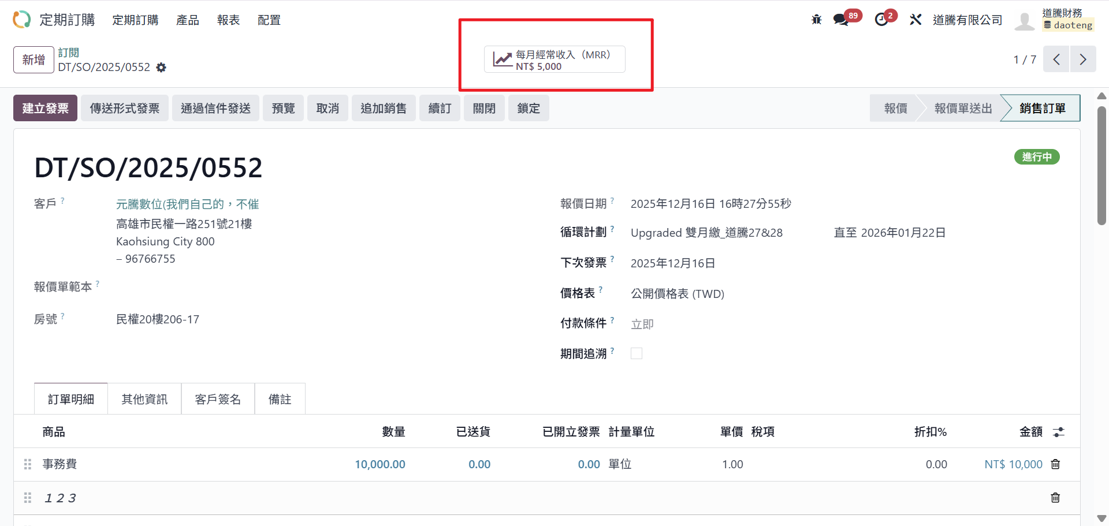1109x526 pixels.
Task: Open the debug bug icon menu
Action: [x=816, y=20]
